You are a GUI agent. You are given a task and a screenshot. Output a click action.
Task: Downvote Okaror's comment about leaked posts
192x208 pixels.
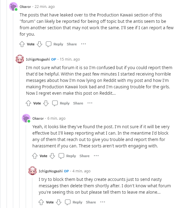[x=39, y=44]
